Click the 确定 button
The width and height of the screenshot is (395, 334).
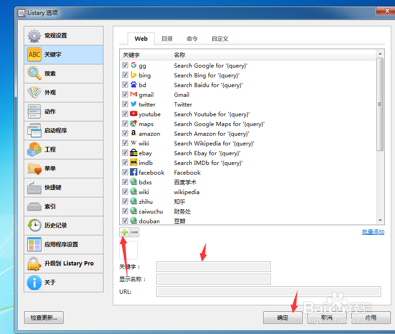[x=283, y=318]
